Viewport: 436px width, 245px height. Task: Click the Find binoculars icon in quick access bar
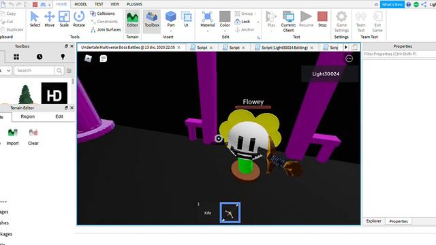tap(43, 5)
